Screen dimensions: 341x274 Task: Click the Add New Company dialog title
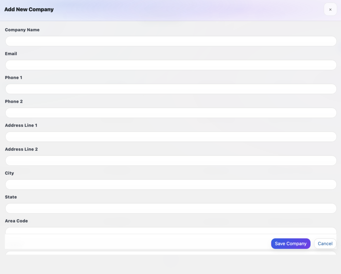coord(29,9)
